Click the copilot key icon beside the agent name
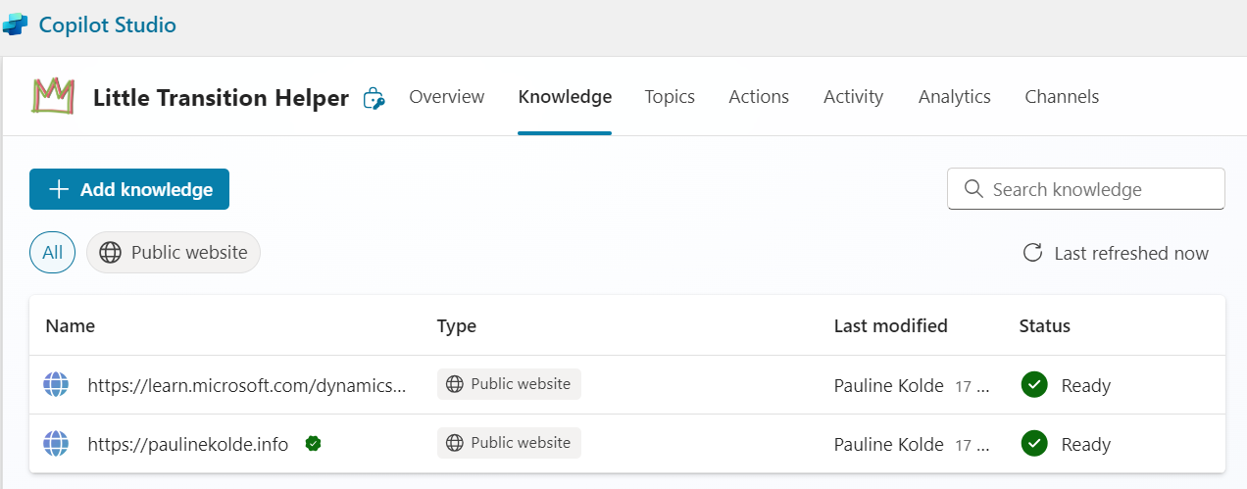The height and width of the screenshot is (489, 1247). pos(373,97)
